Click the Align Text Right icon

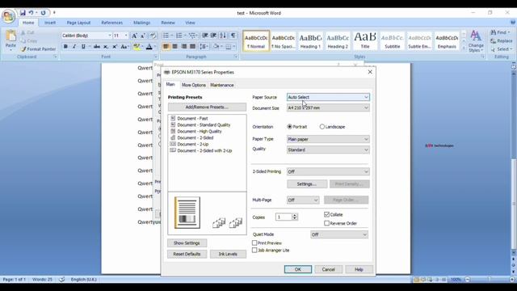coord(184,47)
